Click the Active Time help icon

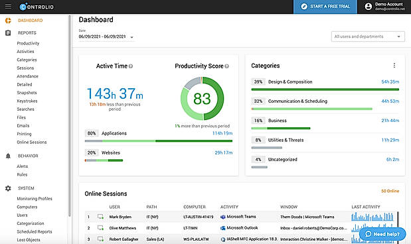click(x=131, y=66)
